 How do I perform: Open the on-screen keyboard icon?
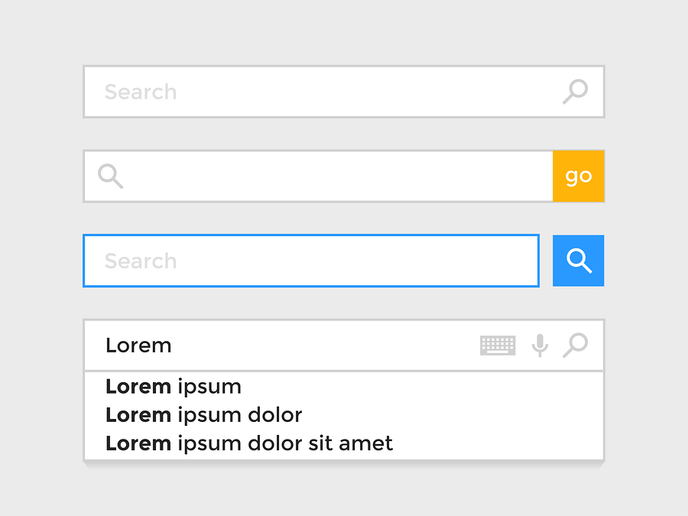click(x=498, y=345)
